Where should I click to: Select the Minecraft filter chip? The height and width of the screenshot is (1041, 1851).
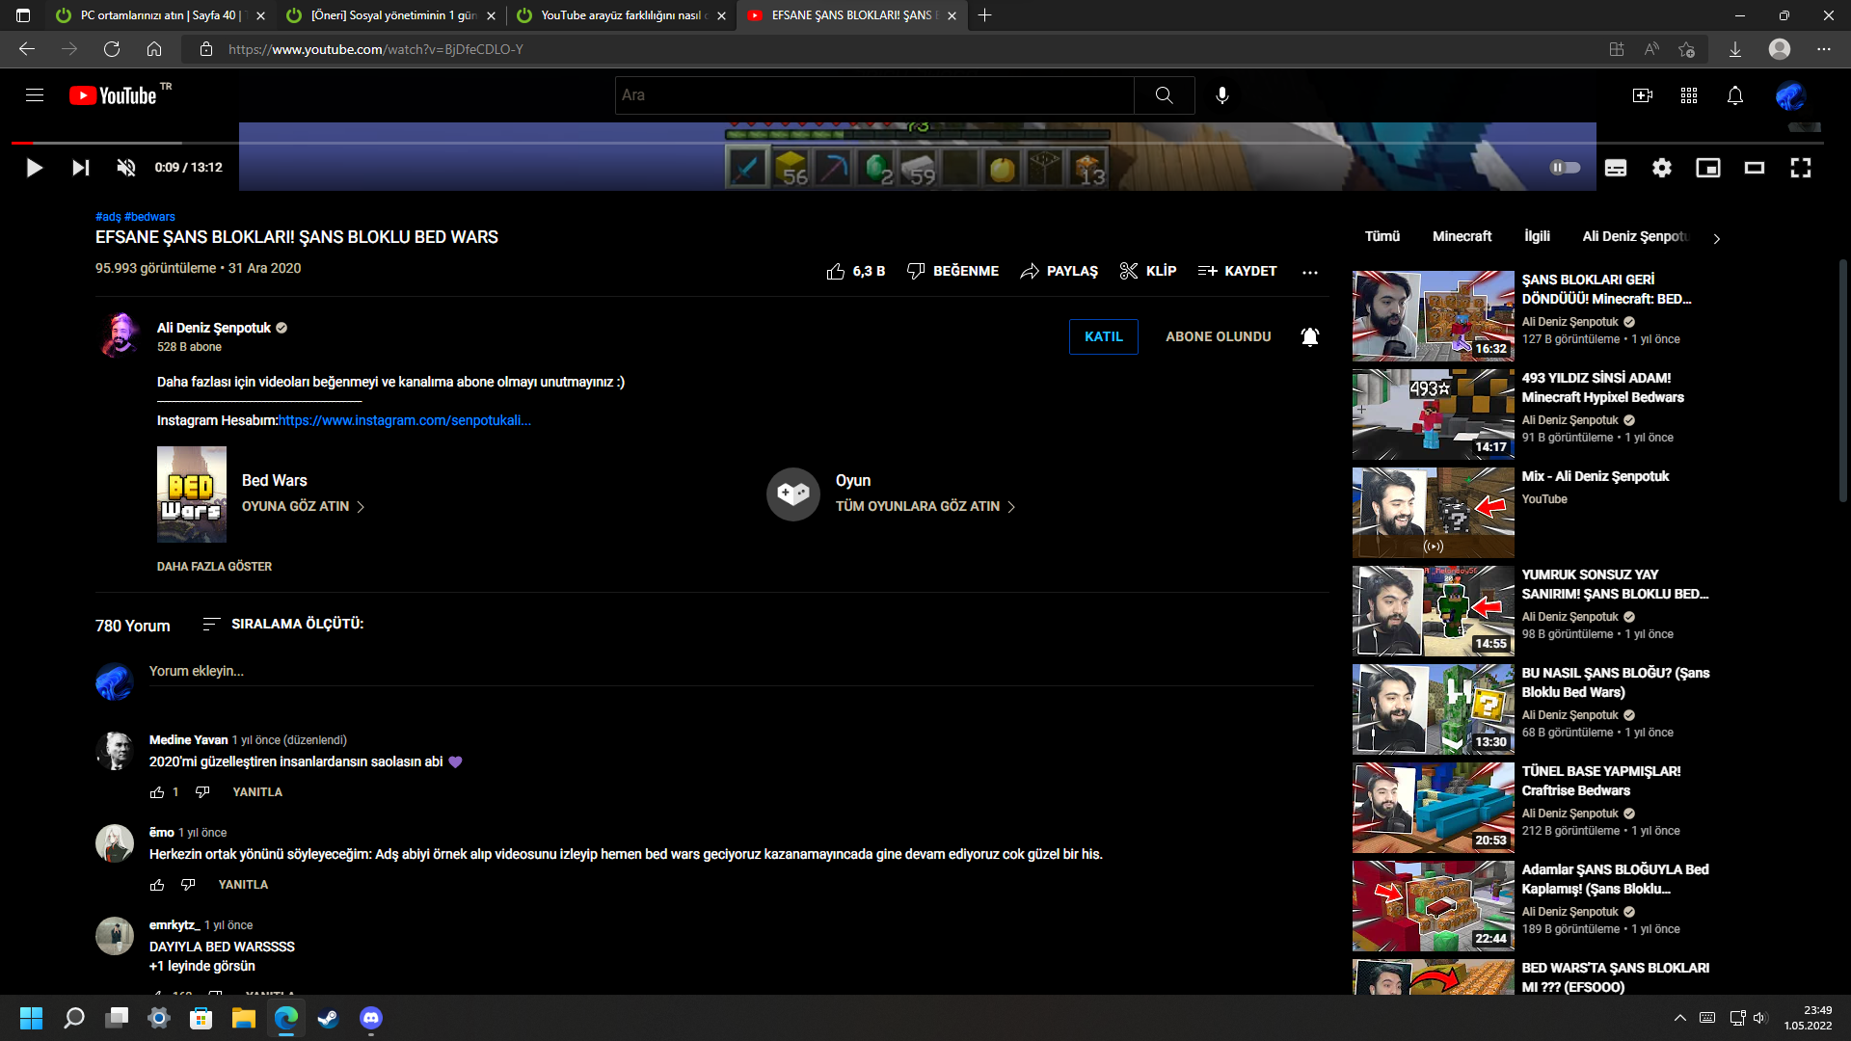pos(1462,236)
